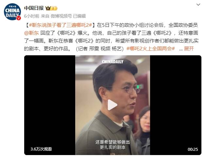
Task: Open the post options chevron menu
Action: pos(198,5)
